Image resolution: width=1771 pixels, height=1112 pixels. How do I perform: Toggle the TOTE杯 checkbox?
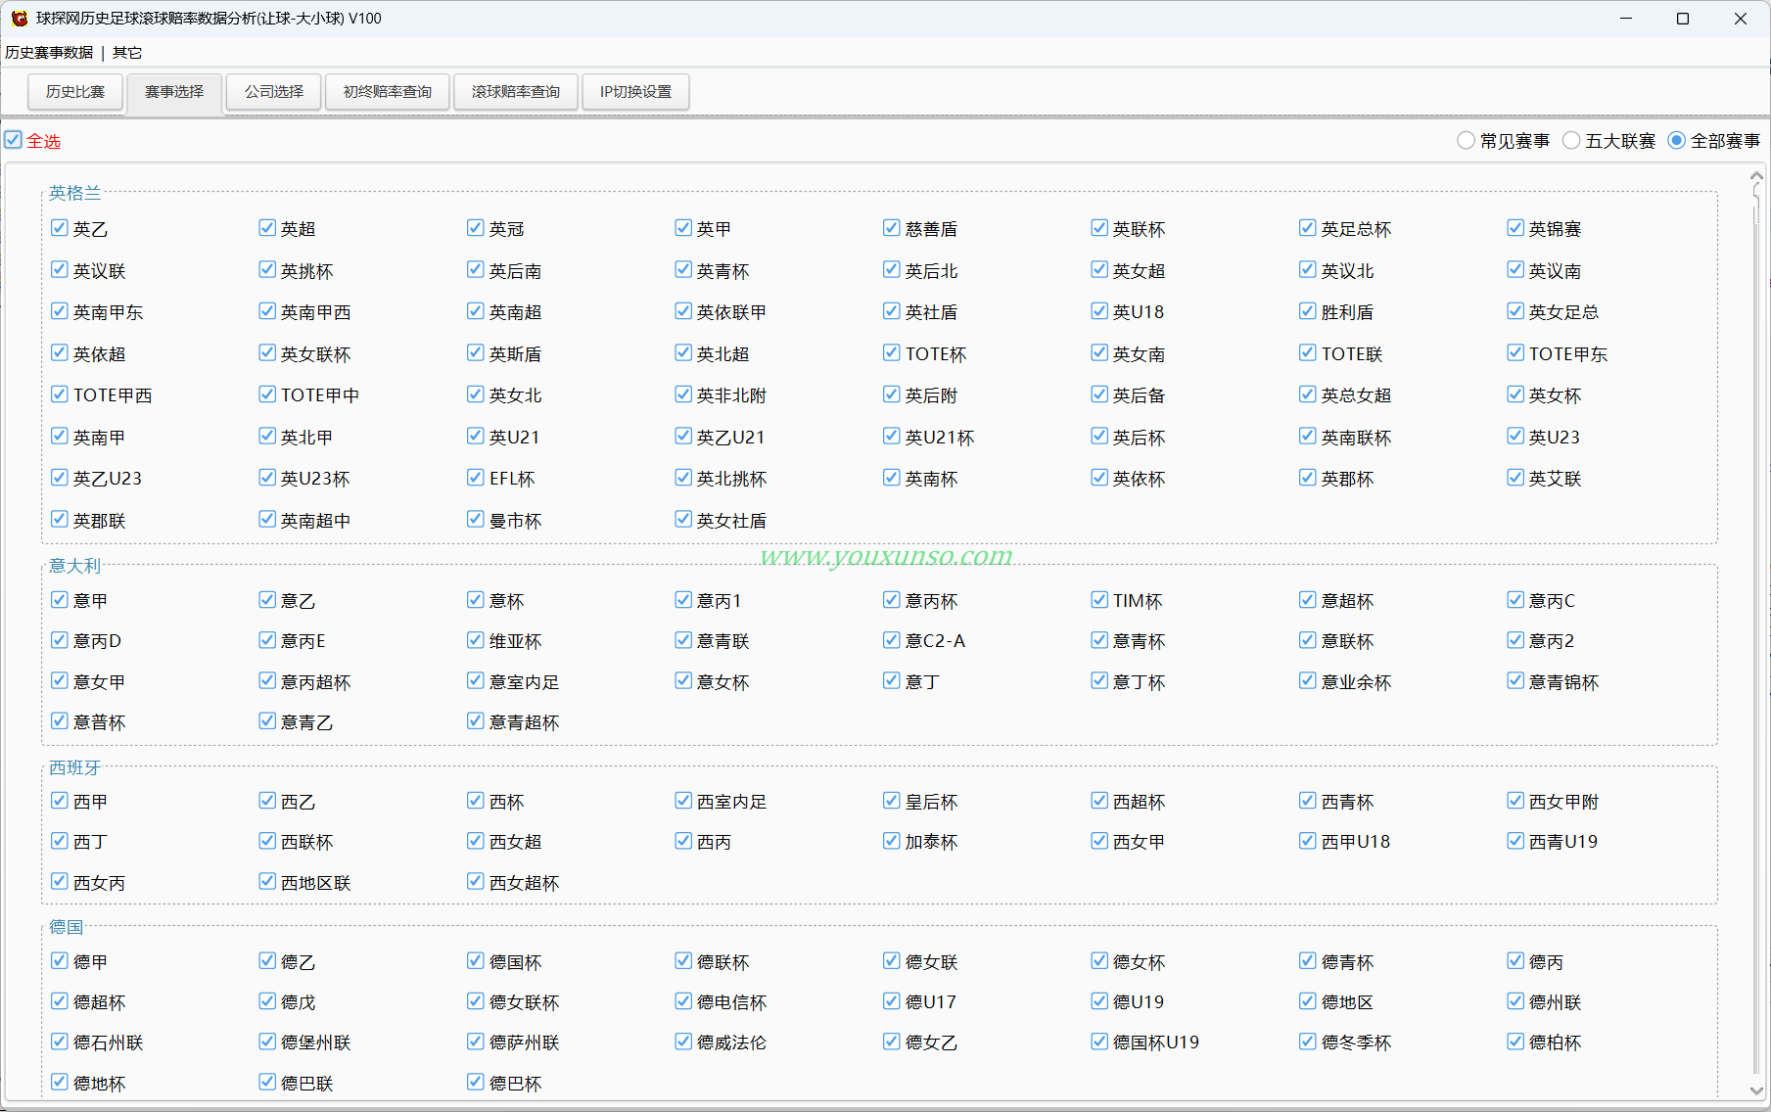click(891, 352)
